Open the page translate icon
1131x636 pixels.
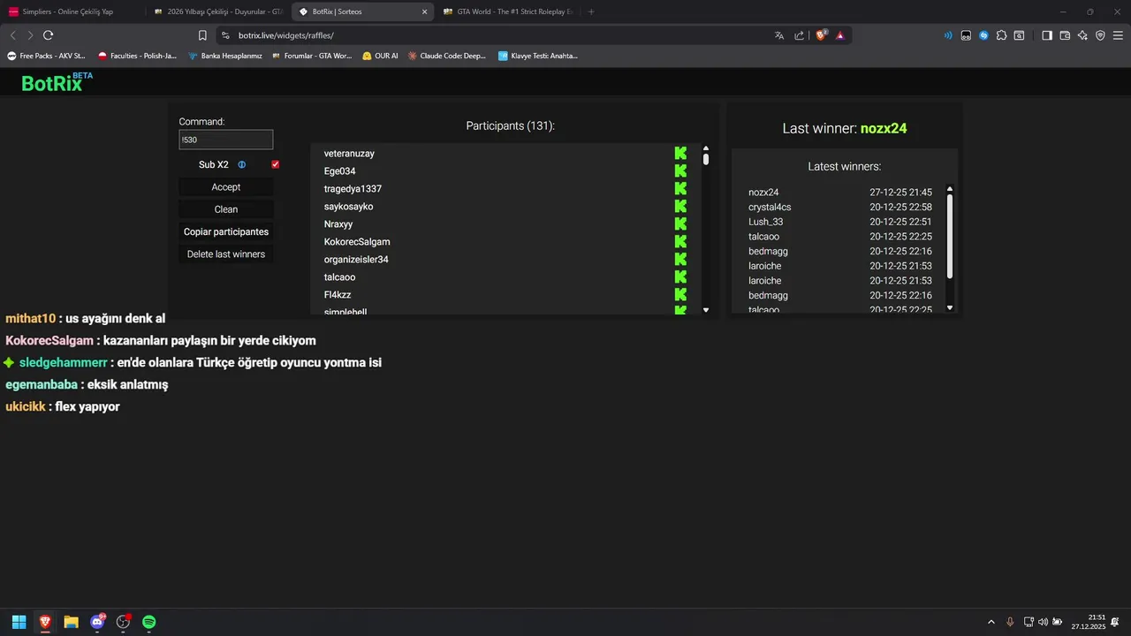[x=779, y=35]
